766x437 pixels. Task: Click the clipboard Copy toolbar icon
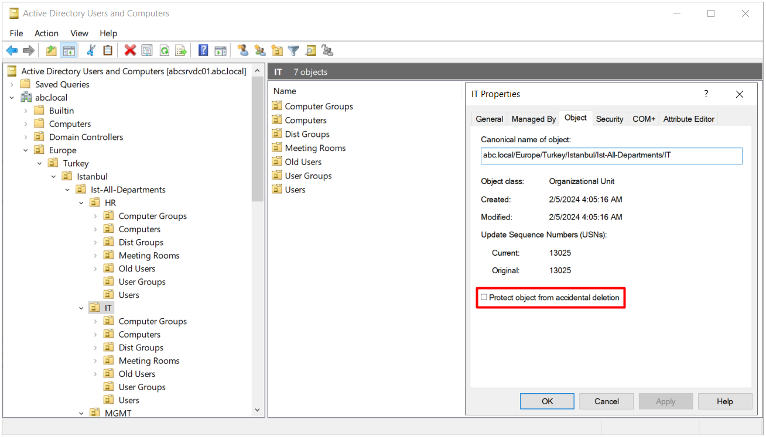coord(108,51)
